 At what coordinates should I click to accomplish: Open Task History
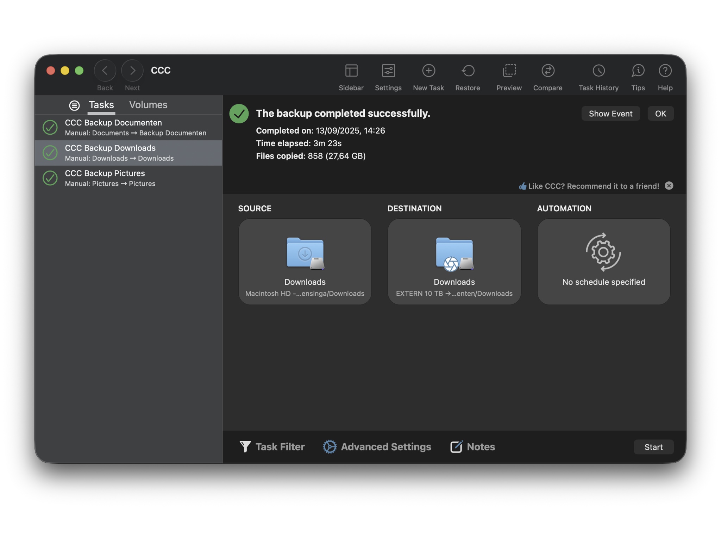(x=598, y=71)
